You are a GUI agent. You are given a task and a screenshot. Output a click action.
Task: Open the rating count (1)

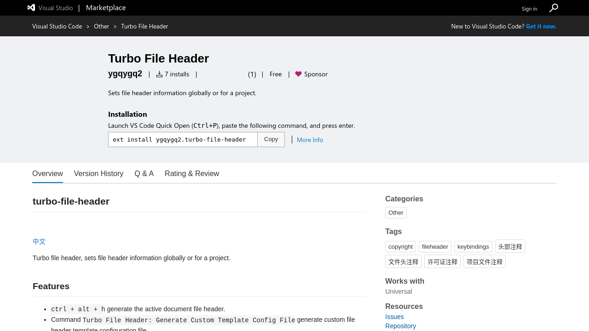252,74
